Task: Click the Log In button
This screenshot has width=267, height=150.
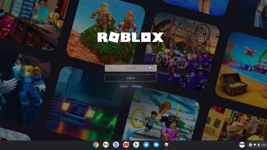Action: point(131,78)
